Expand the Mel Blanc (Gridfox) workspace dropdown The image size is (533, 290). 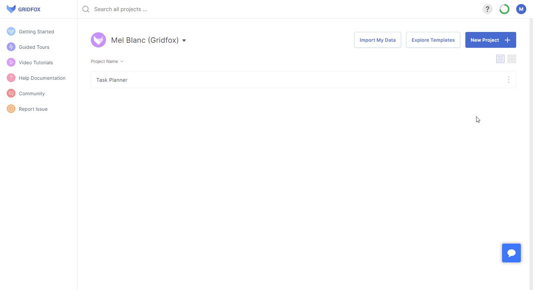click(184, 40)
